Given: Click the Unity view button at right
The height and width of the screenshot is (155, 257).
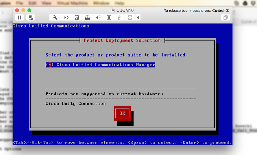Looking at the screenshot, I should [x=226, y=18].
